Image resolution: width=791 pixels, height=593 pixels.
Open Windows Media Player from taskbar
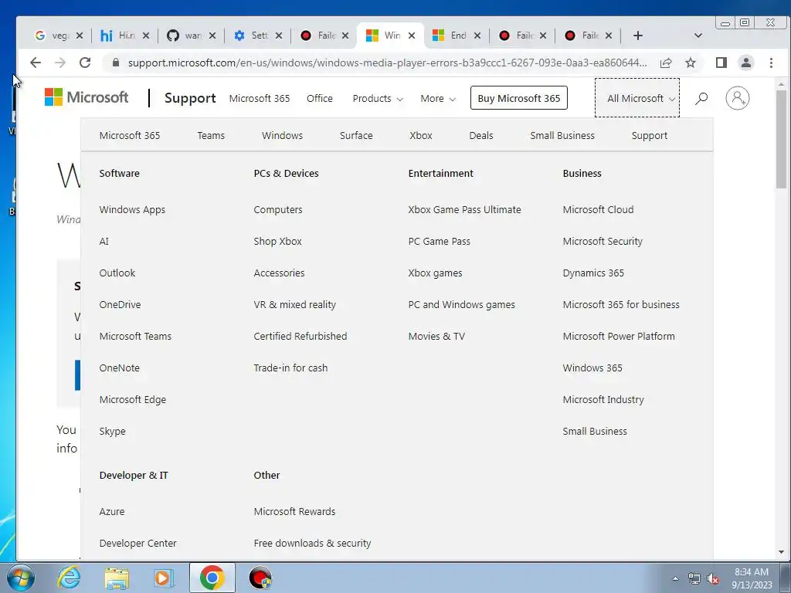[164, 578]
